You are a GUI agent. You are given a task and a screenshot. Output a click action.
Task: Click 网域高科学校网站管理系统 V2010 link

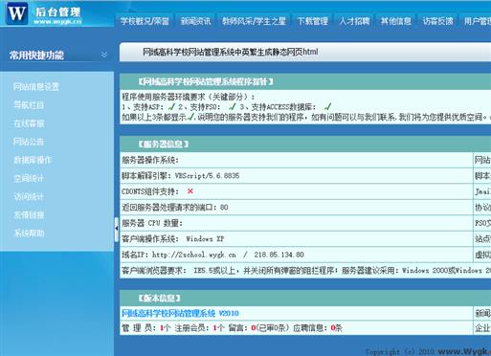180,313
